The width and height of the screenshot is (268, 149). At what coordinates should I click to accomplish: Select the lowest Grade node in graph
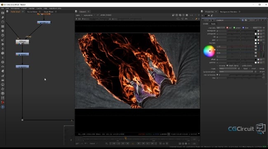(22, 67)
